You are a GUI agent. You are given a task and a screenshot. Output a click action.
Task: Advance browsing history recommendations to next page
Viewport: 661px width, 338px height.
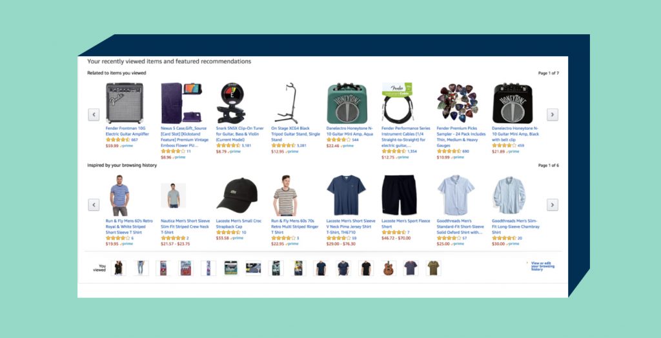click(x=553, y=205)
